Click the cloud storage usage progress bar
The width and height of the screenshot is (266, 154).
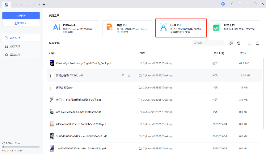pos(21,147)
